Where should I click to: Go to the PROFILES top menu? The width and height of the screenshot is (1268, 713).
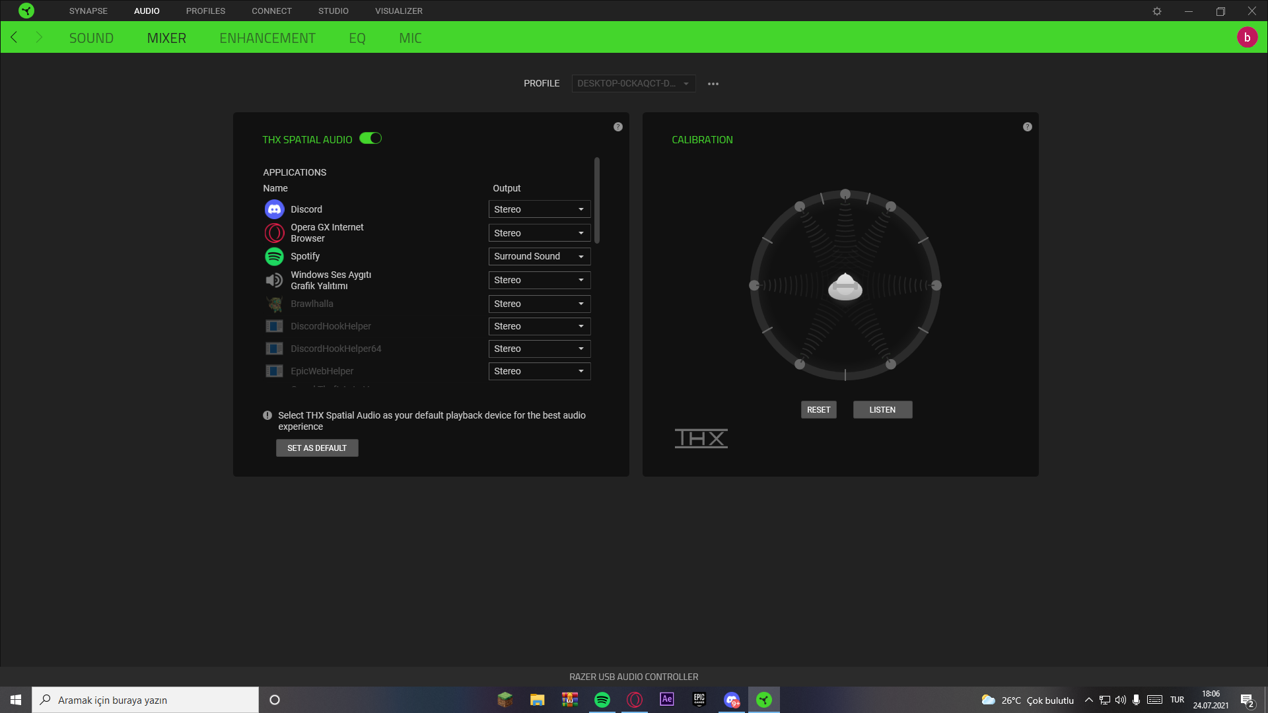205,11
